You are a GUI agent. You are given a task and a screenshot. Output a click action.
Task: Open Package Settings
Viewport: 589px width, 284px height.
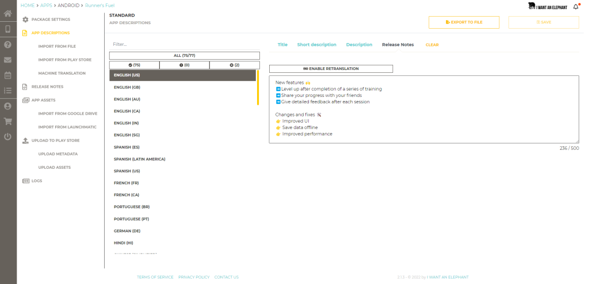coord(51,20)
